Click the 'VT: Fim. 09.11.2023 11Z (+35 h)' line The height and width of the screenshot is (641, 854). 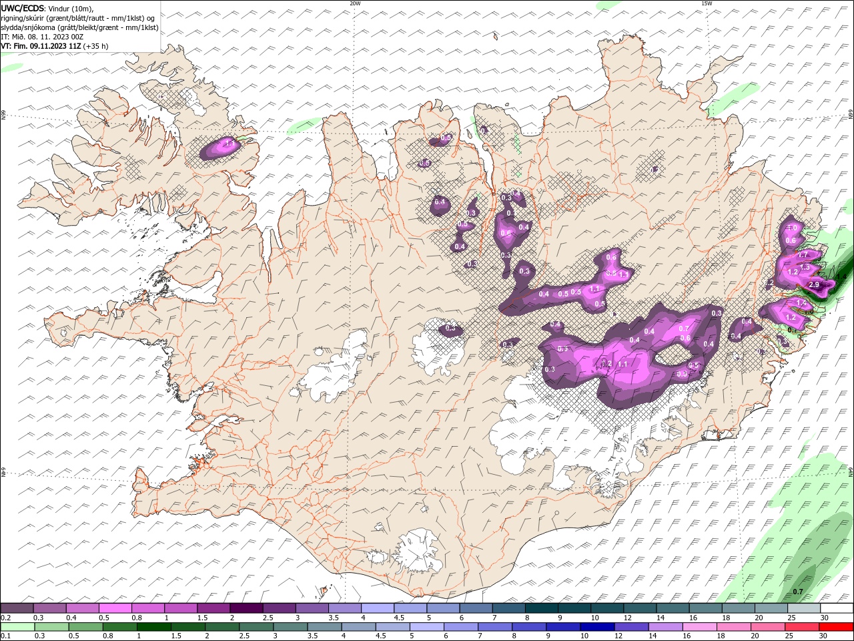(x=55, y=46)
